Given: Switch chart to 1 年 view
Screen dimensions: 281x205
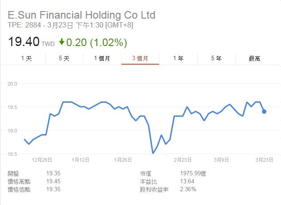Looking at the screenshot, I should tap(178, 58).
